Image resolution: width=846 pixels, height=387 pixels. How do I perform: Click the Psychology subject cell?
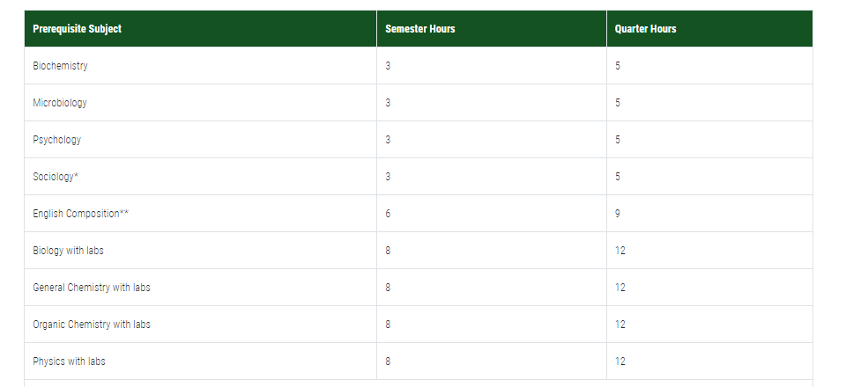pos(200,140)
